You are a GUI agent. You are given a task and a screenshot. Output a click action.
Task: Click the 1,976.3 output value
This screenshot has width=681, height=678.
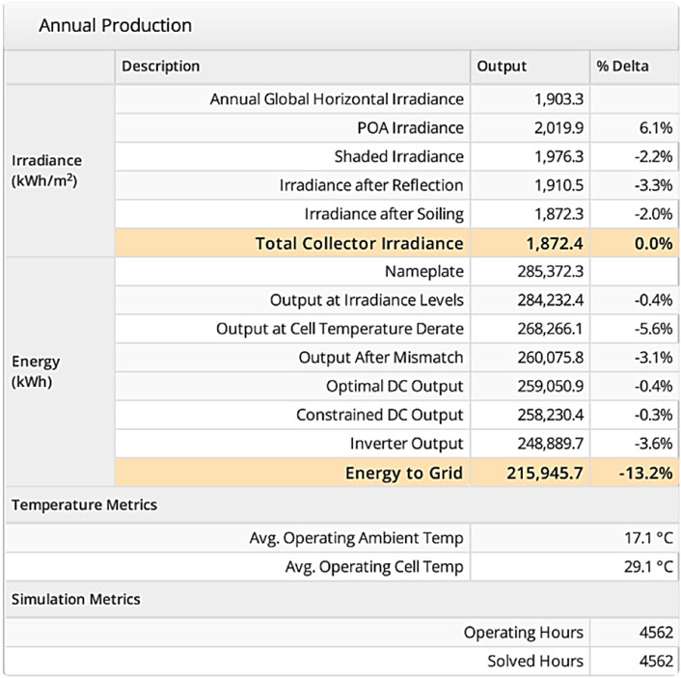click(558, 156)
